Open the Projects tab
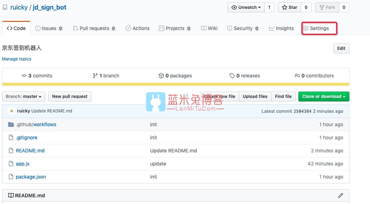 point(175,29)
